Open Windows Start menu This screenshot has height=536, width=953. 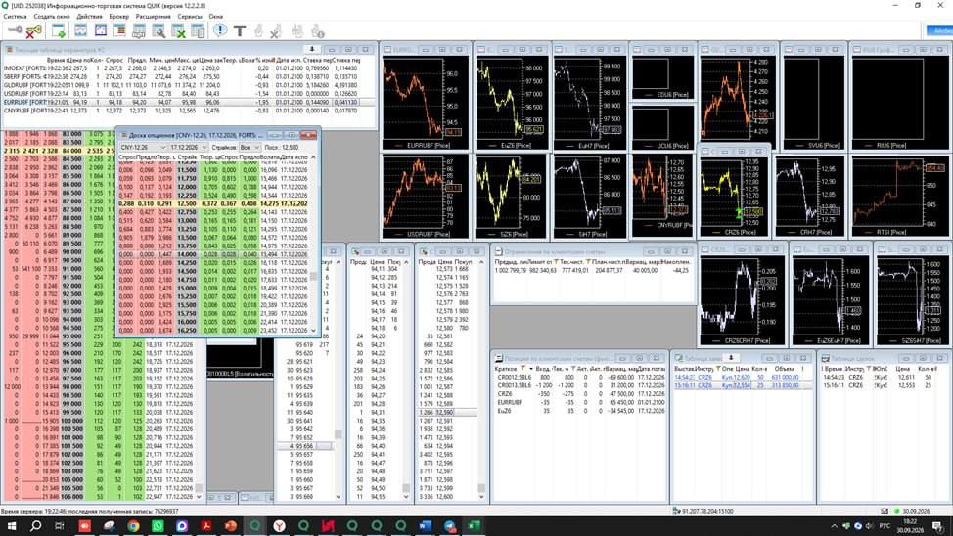pos(12,525)
